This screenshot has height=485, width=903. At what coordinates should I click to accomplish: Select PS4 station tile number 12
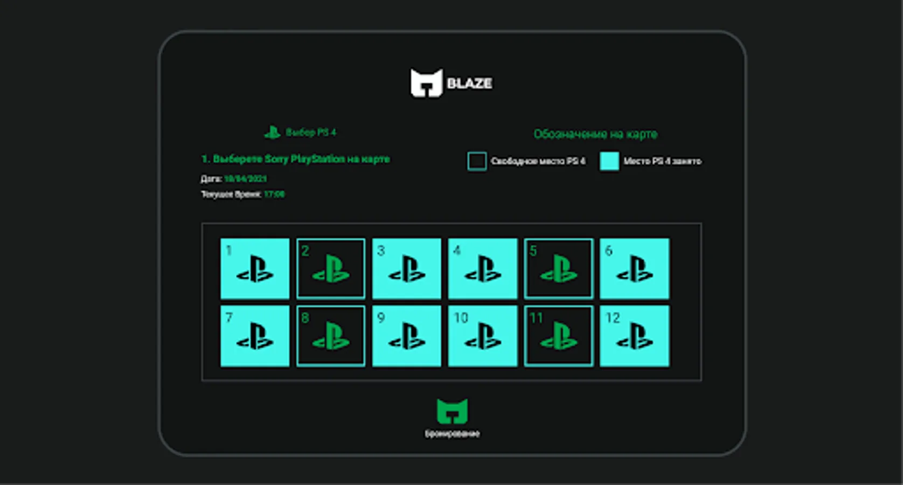click(x=635, y=336)
